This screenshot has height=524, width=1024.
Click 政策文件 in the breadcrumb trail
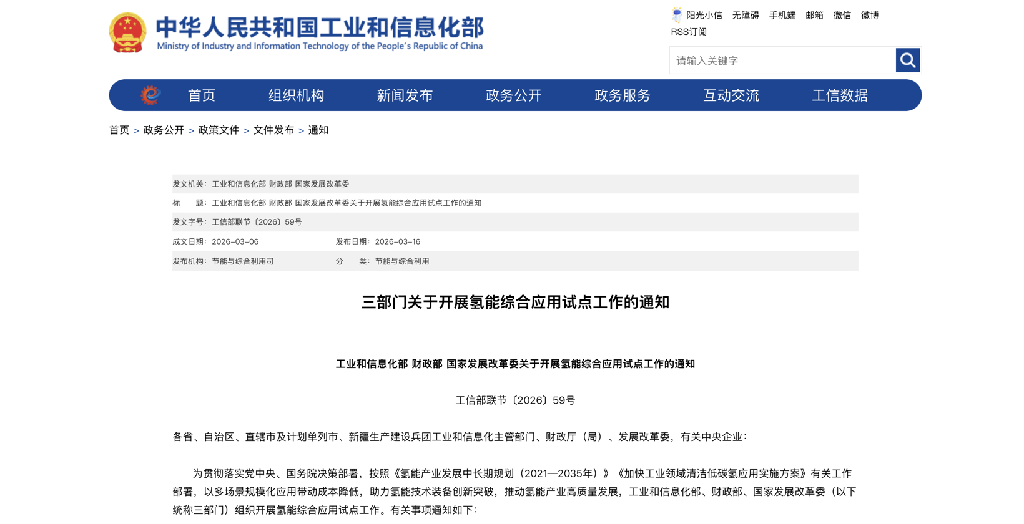click(x=219, y=130)
